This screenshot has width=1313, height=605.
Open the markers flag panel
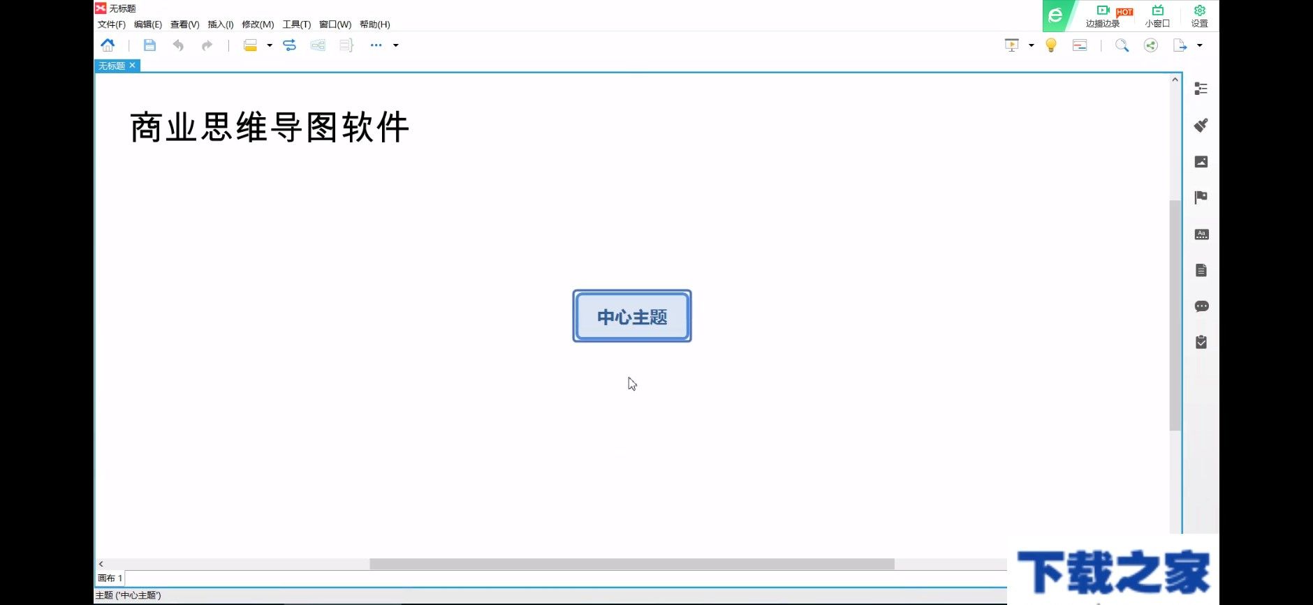pyautogui.click(x=1201, y=197)
